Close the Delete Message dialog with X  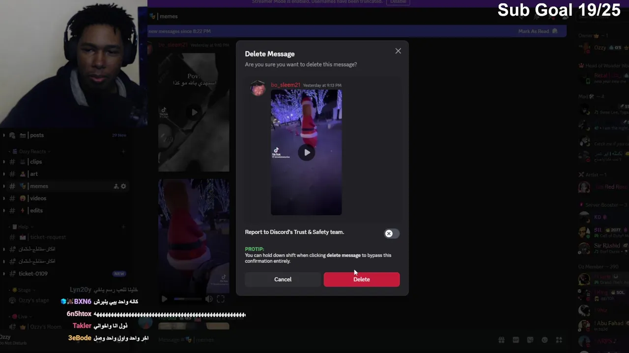pyautogui.click(x=398, y=51)
